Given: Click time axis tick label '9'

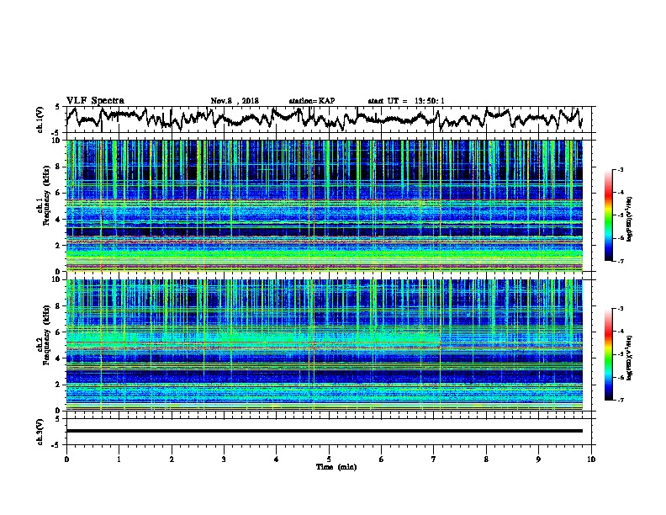Looking at the screenshot, I should tap(538, 459).
